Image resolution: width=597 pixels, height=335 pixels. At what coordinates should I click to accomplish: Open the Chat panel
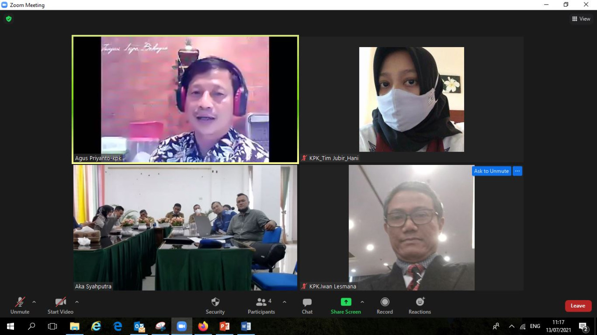(307, 306)
